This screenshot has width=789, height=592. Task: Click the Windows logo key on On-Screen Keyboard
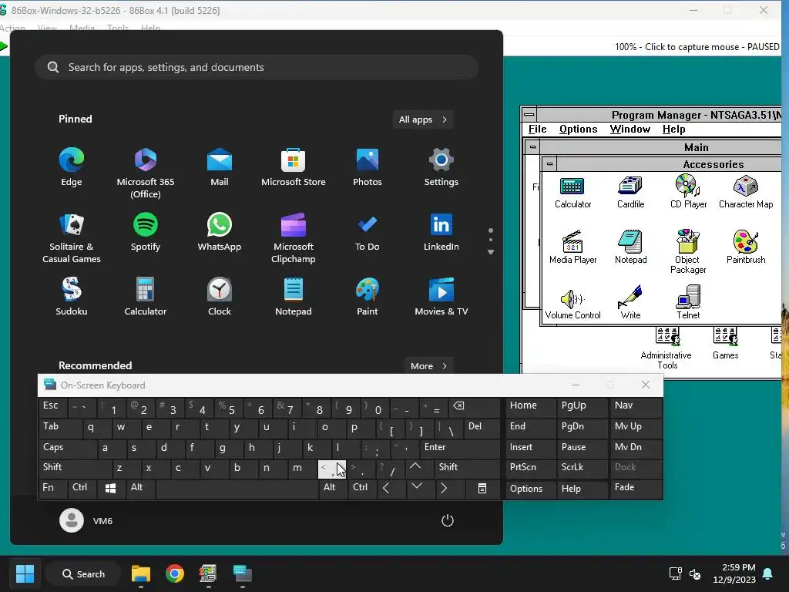coord(110,488)
